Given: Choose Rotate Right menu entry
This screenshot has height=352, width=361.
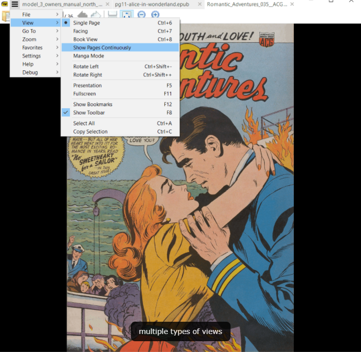Looking at the screenshot, I should [x=120, y=75].
